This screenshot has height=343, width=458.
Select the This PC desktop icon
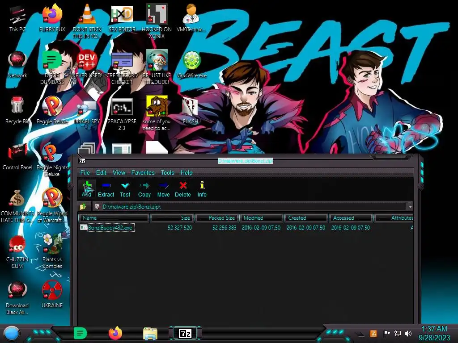click(17, 18)
